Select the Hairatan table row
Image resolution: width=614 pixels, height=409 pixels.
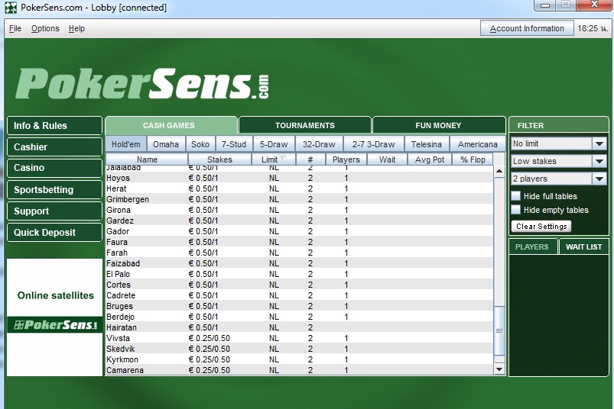pos(299,327)
